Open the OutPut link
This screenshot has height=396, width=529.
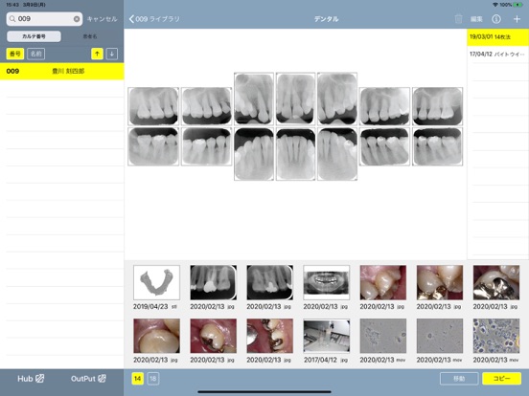[88, 379]
